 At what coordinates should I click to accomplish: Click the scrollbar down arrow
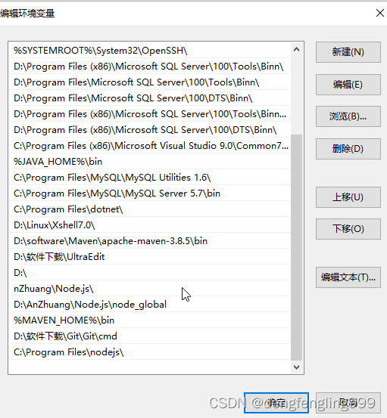tap(296, 367)
